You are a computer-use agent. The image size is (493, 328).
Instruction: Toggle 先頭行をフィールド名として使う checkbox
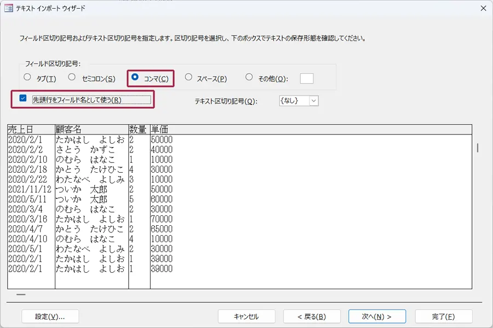pos(23,99)
